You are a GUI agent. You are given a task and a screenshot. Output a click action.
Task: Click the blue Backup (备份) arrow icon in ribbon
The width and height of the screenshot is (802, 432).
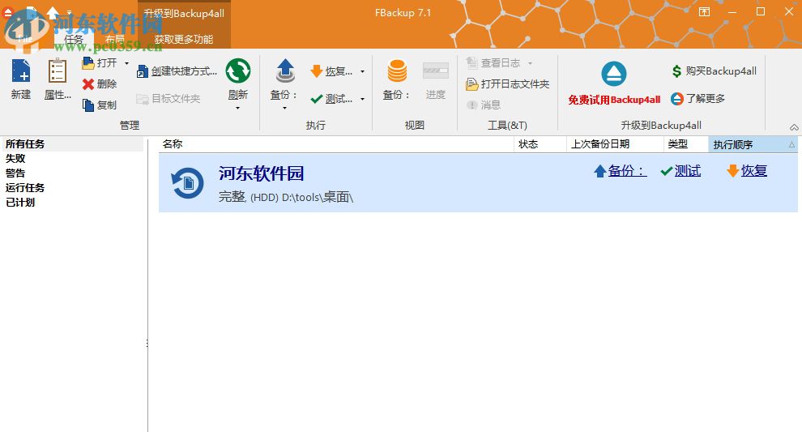(x=285, y=71)
